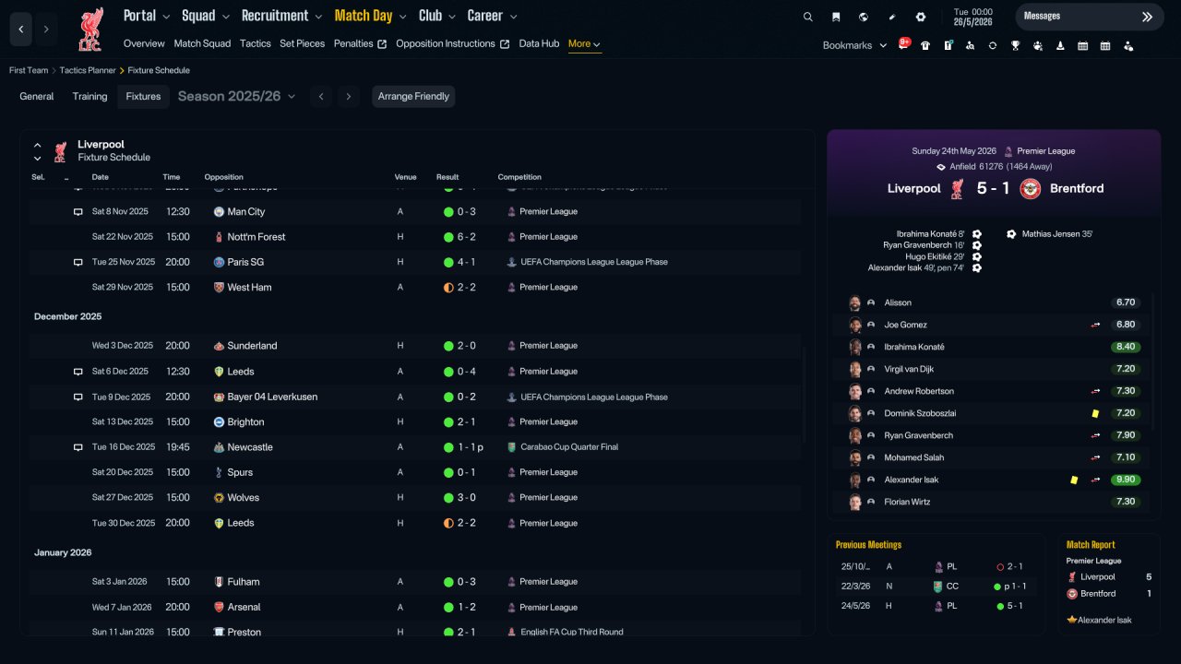Sort fixtures by the Opposition column header
This screenshot has height=664, width=1181.
[224, 177]
